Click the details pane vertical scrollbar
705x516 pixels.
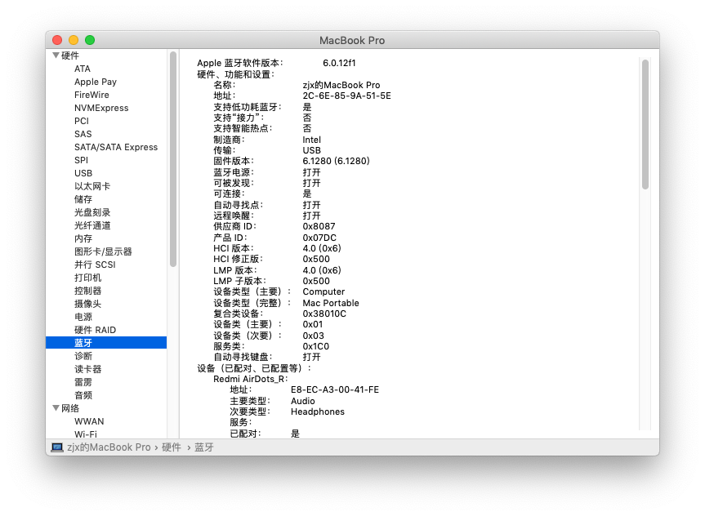coord(645,124)
